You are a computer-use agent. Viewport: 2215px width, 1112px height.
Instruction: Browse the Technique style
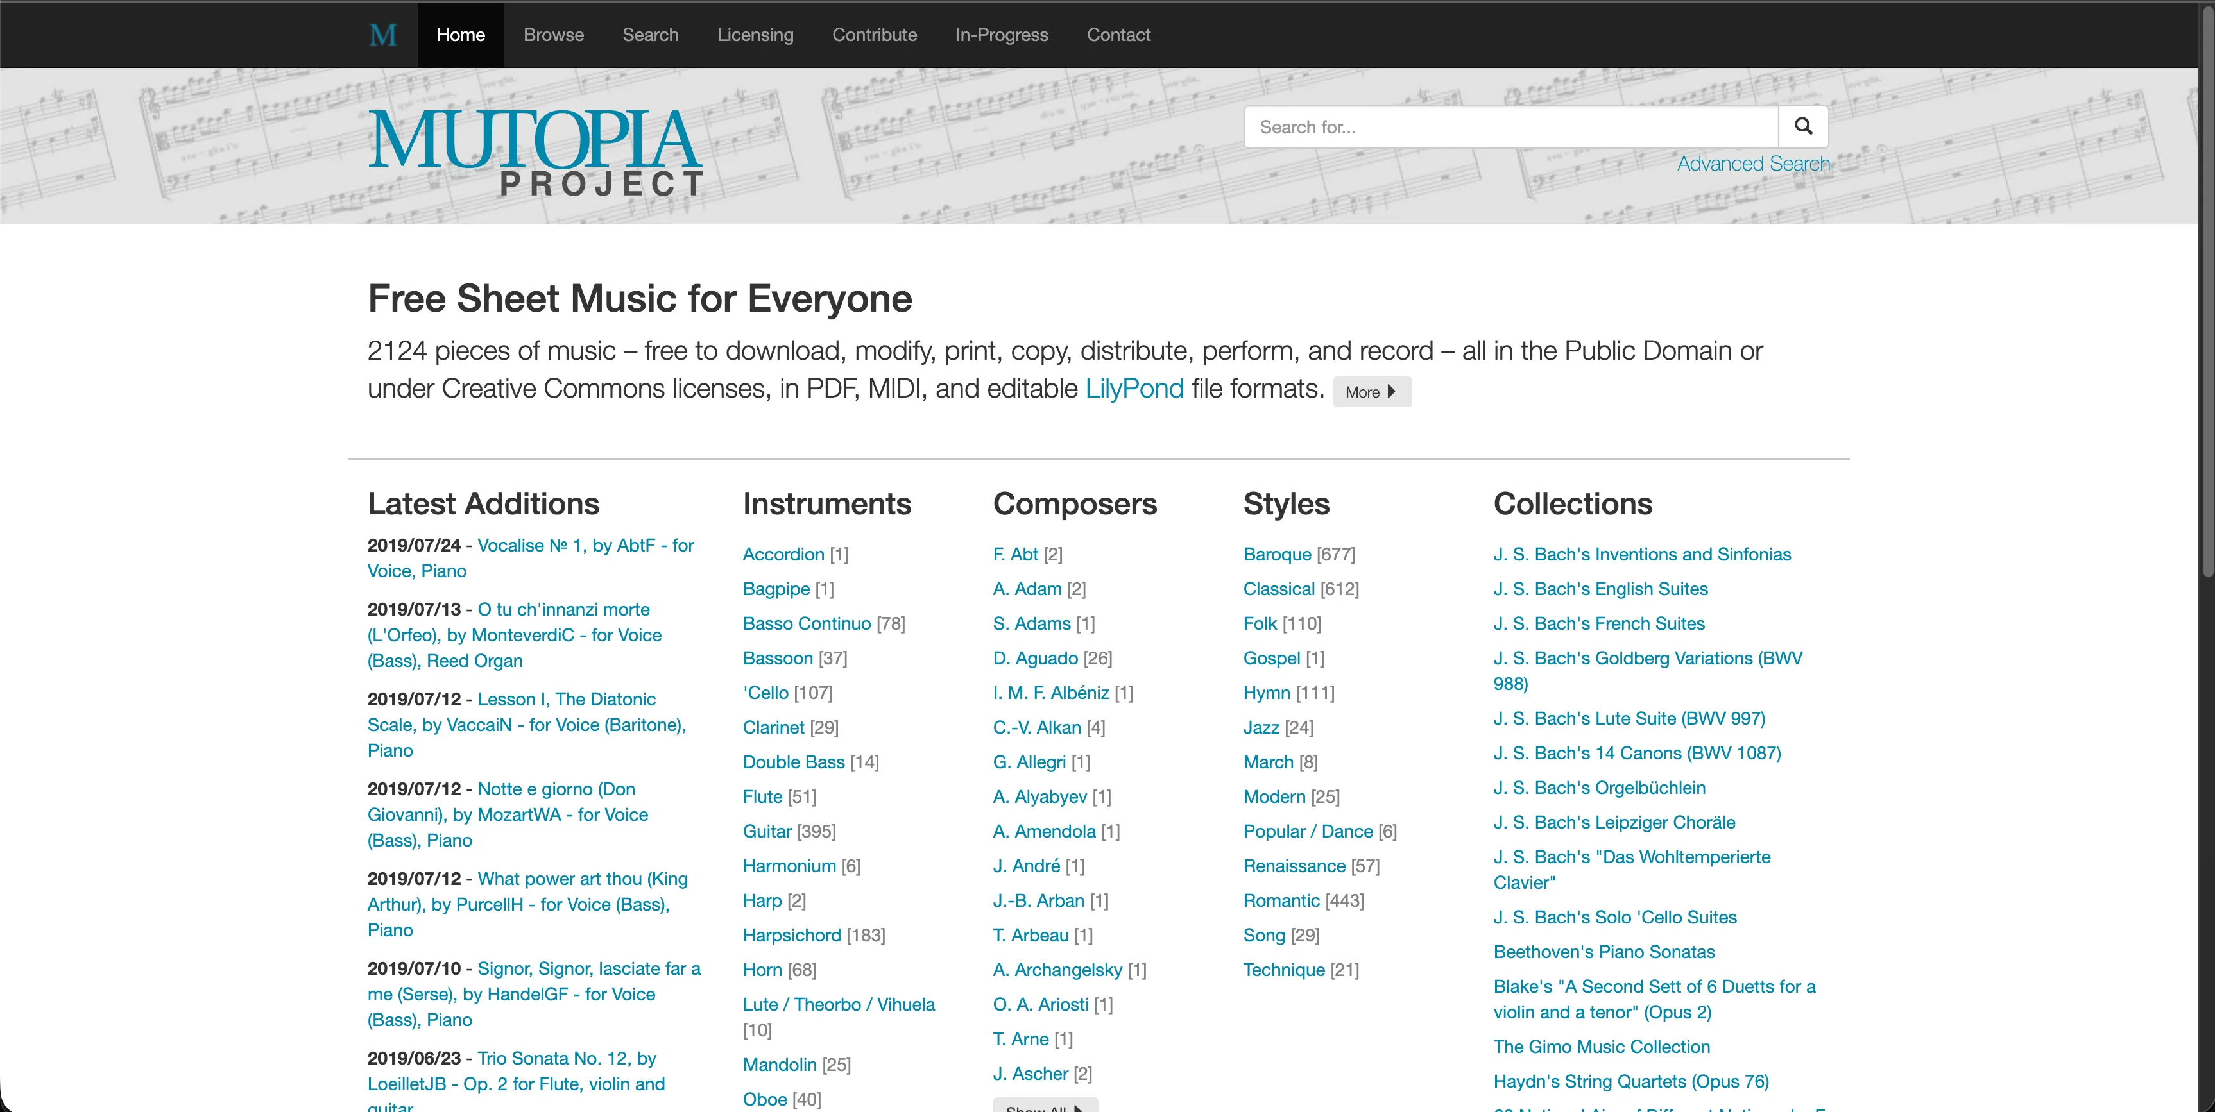coord(1284,970)
